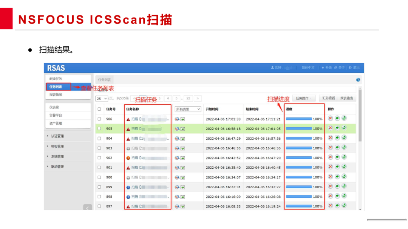
Task: Click magnifier globe icon in row 904
Action: click(177, 139)
